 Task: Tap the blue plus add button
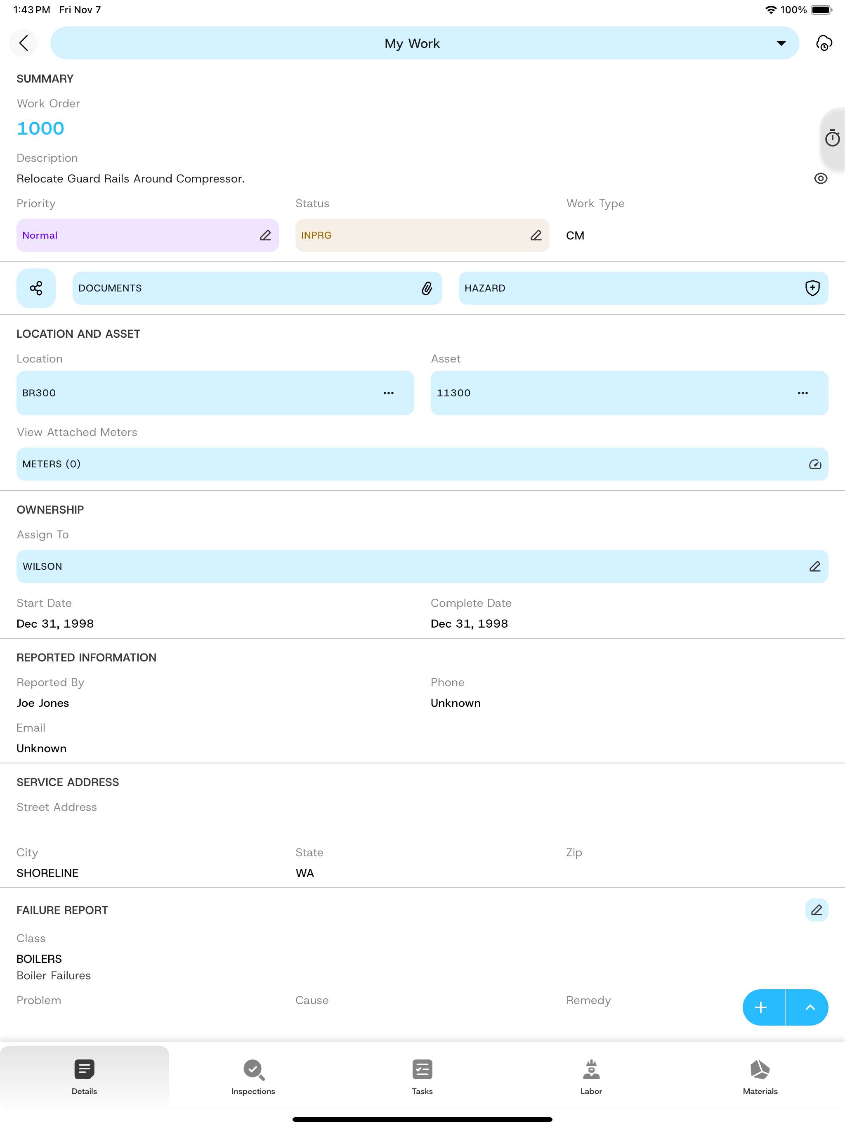763,1007
